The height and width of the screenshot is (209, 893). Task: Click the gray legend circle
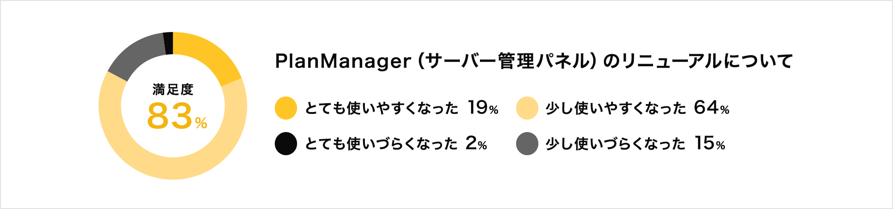tap(527, 144)
